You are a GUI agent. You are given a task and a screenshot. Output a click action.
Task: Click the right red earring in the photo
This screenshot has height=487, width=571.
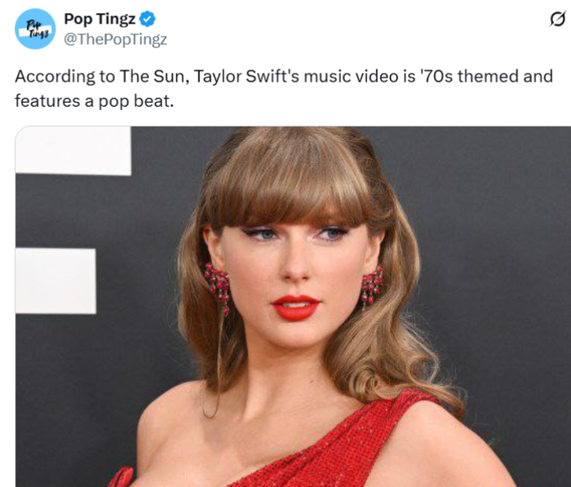point(372,286)
